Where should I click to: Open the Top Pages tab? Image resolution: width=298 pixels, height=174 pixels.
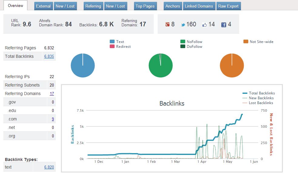coord(145,6)
